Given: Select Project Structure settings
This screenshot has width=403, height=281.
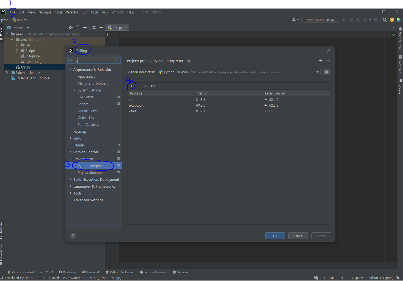Looking at the screenshot, I should pos(90,173).
